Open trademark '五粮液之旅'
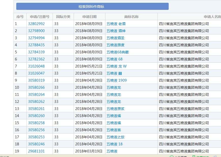Image resolution: width=221 pixels, height=157 pixels. click(116, 137)
